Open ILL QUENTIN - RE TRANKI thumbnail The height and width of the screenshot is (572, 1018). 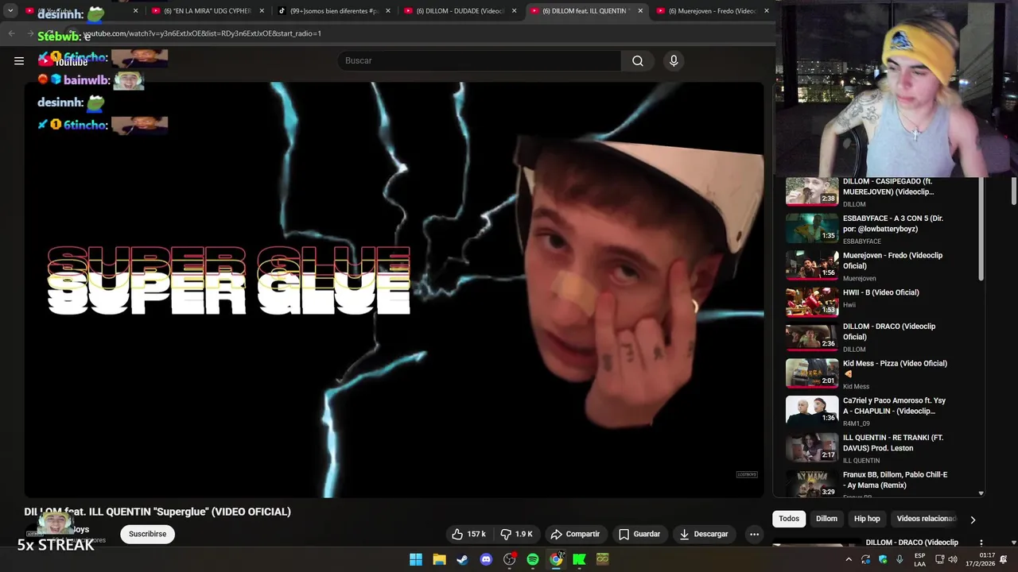(812, 448)
